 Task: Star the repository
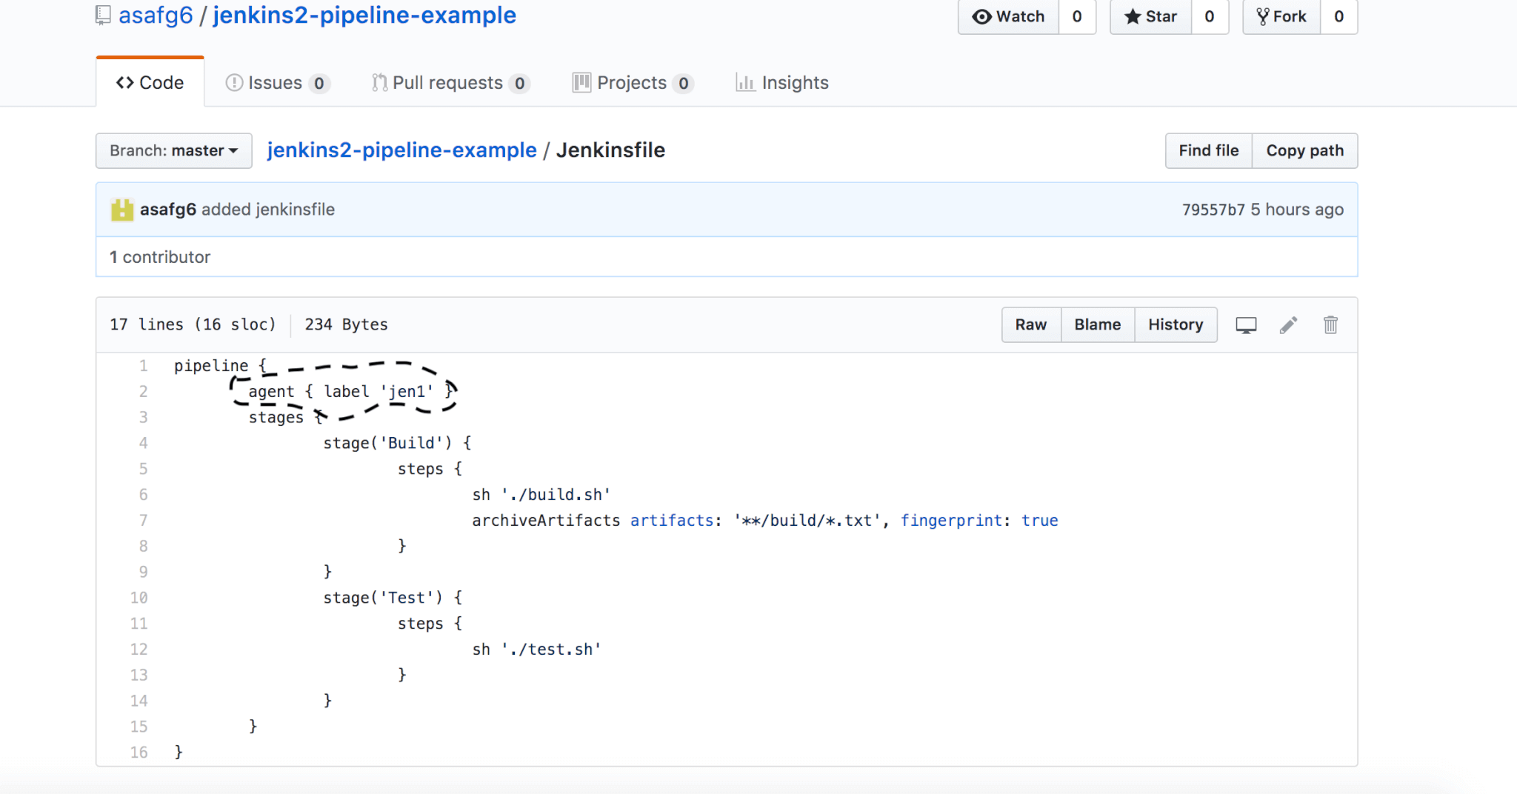click(x=1150, y=16)
